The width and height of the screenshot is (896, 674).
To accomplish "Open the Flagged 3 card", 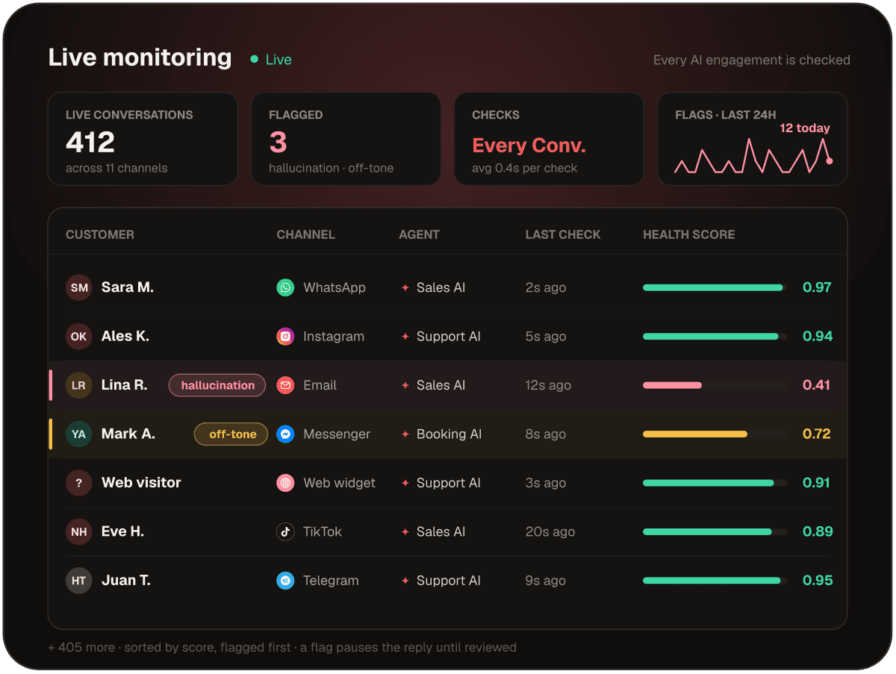I will pyautogui.click(x=346, y=139).
